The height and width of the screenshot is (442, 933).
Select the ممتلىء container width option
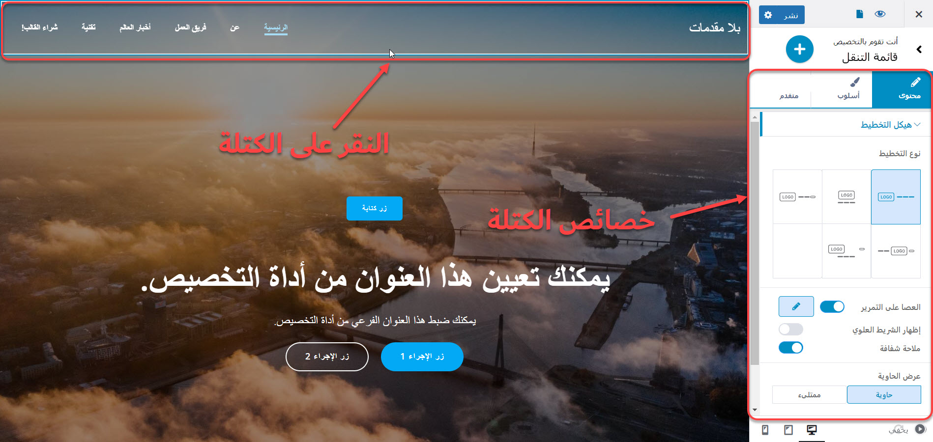[810, 395]
